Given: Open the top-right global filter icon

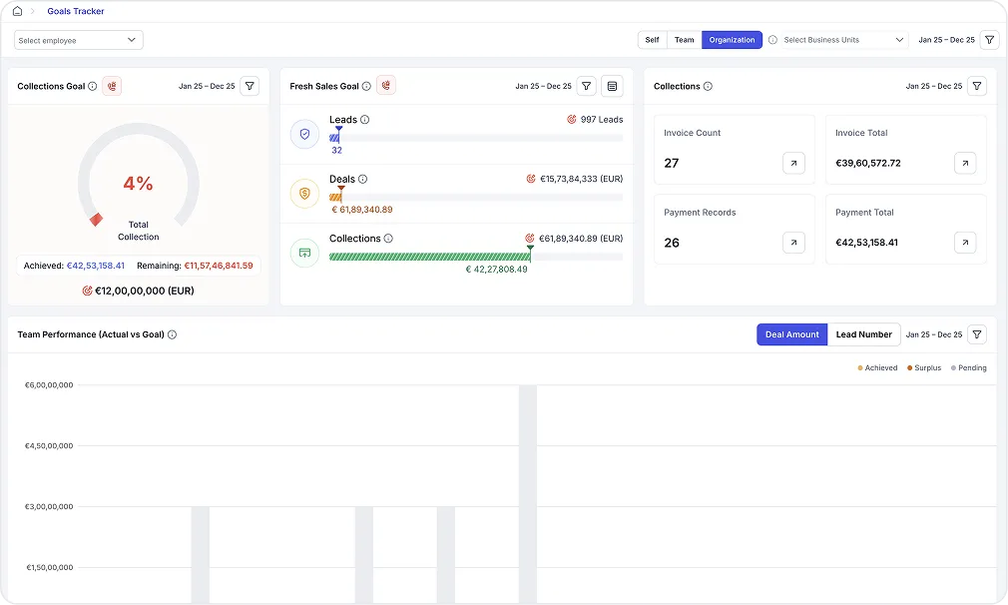Looking at the screenshot, I should point(989,40).
